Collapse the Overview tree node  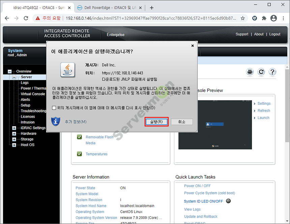click(10, 72)
